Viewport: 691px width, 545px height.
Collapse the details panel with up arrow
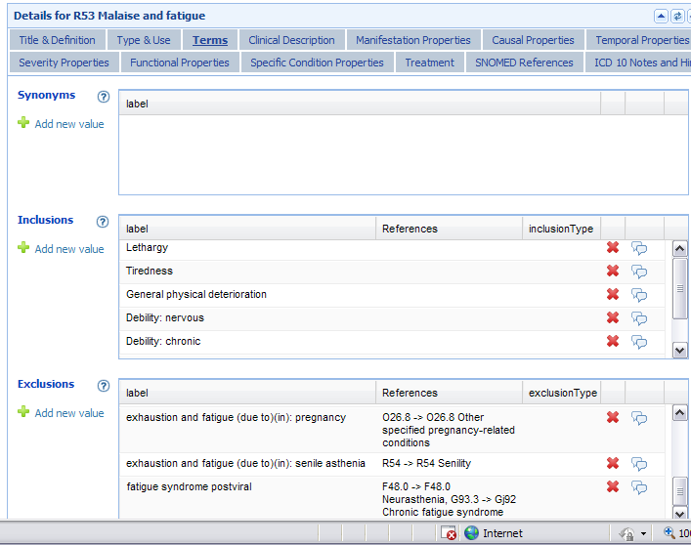pyautogui.click(x=661, y=17)
